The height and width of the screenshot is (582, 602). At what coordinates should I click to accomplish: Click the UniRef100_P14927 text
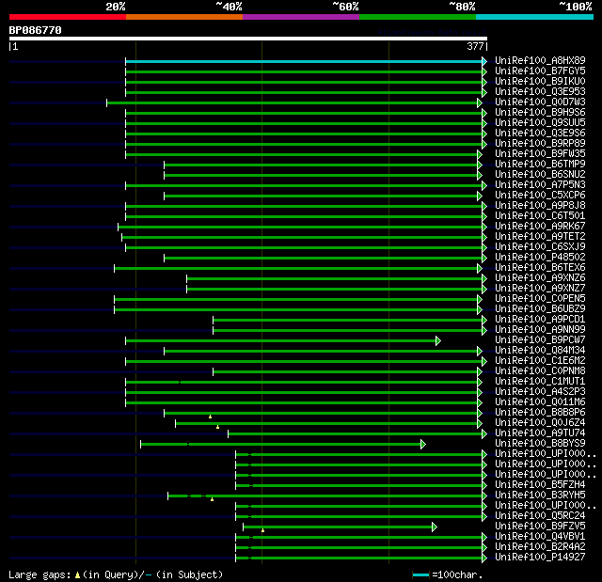coord(540,558)
